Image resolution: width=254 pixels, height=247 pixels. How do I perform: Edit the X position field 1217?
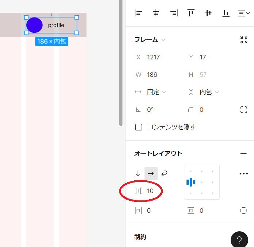(x=153, y=57)
